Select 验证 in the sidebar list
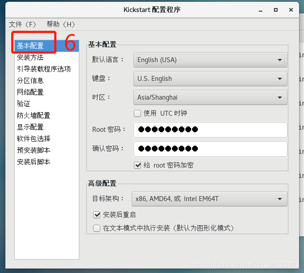 click(47, 104)
